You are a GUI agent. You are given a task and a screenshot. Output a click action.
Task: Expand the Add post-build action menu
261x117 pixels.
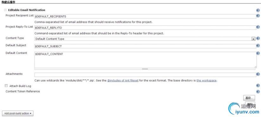18,113
